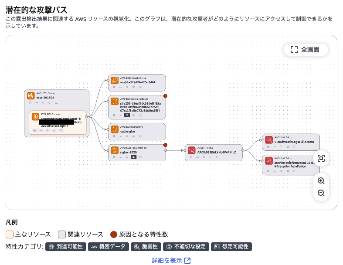Select the SecurityGroup icon beside sg-04a37949bd70d3dbf
Viewport: 343px width, 265px height.
tap(115, 80)
